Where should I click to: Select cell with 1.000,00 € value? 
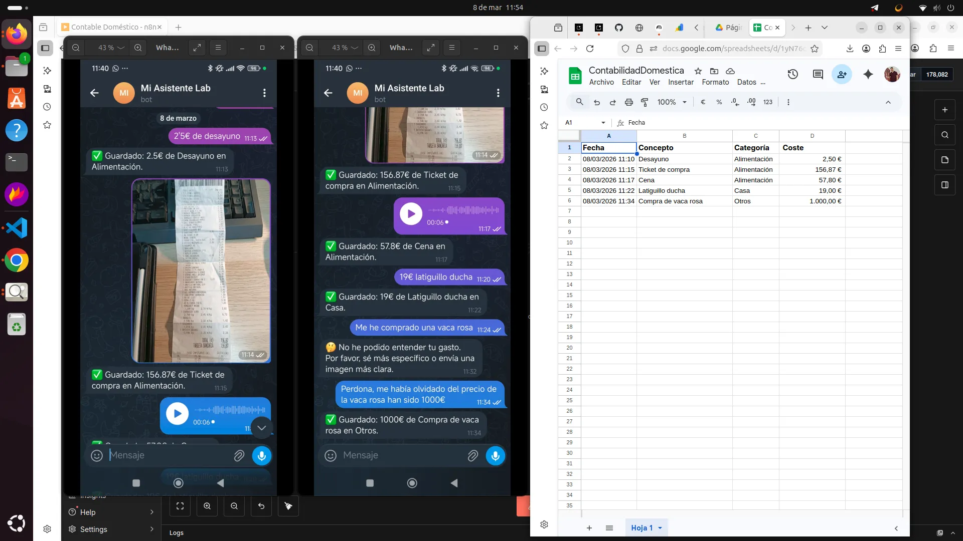tap(812, 201)
